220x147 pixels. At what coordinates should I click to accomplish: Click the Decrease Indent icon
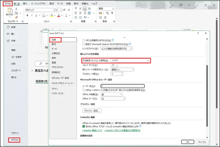(x=76, y=17)
